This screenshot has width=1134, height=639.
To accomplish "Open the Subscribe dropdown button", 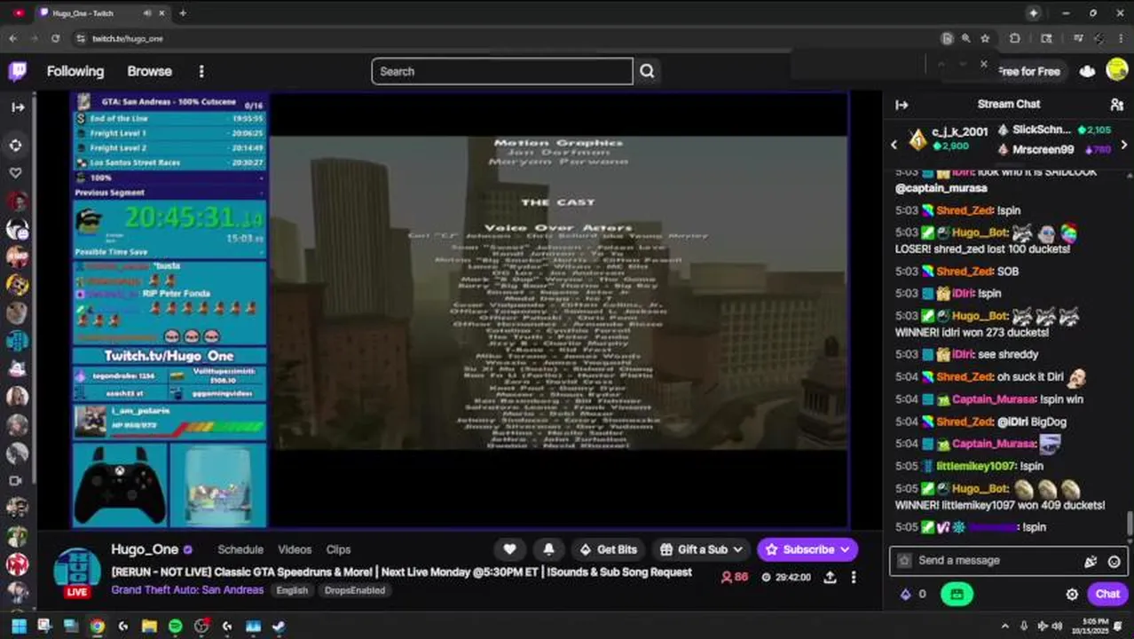I will [807, 549].
